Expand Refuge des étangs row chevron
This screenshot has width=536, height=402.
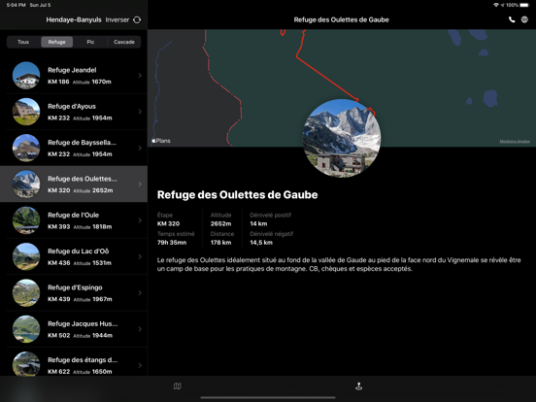point(140,365)
